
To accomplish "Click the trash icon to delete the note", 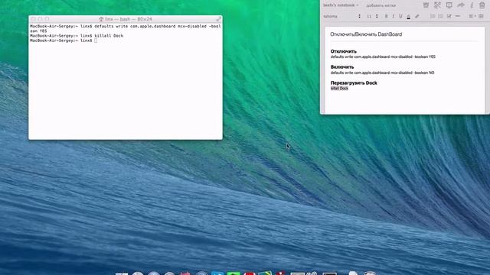I will pyautogui.click(x=482, y=5).
